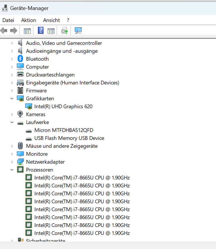Click the Geräte-Manager title bar icon
The height and width of the screenshot is (249, 216).
[5, 8]
